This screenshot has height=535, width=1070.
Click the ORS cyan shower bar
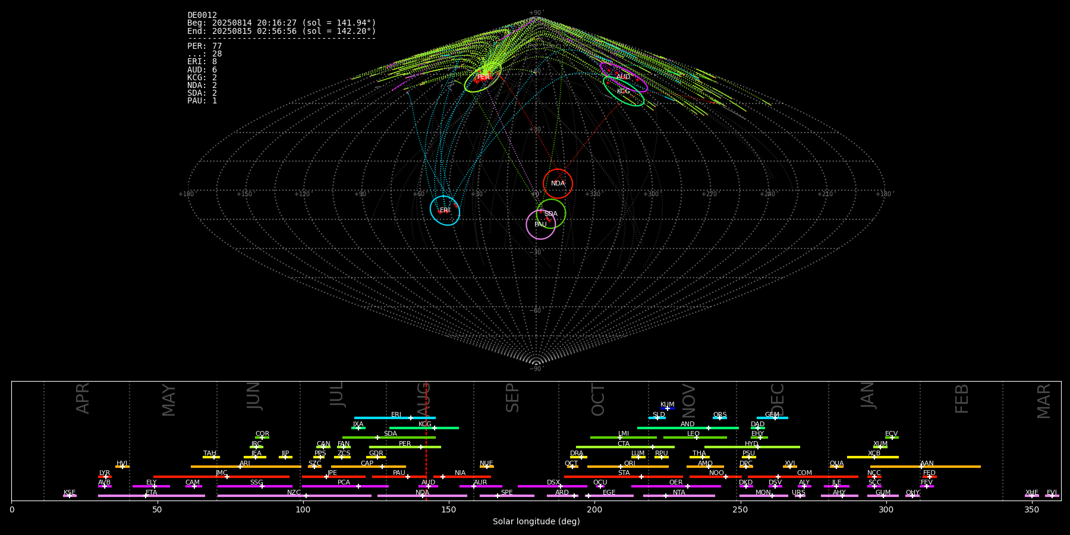pyautogui.click(x=720, y=418)
